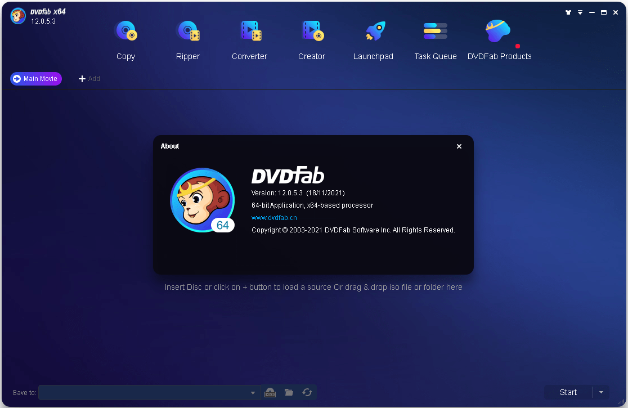Select ISO output icon

[x=270, y=392]
